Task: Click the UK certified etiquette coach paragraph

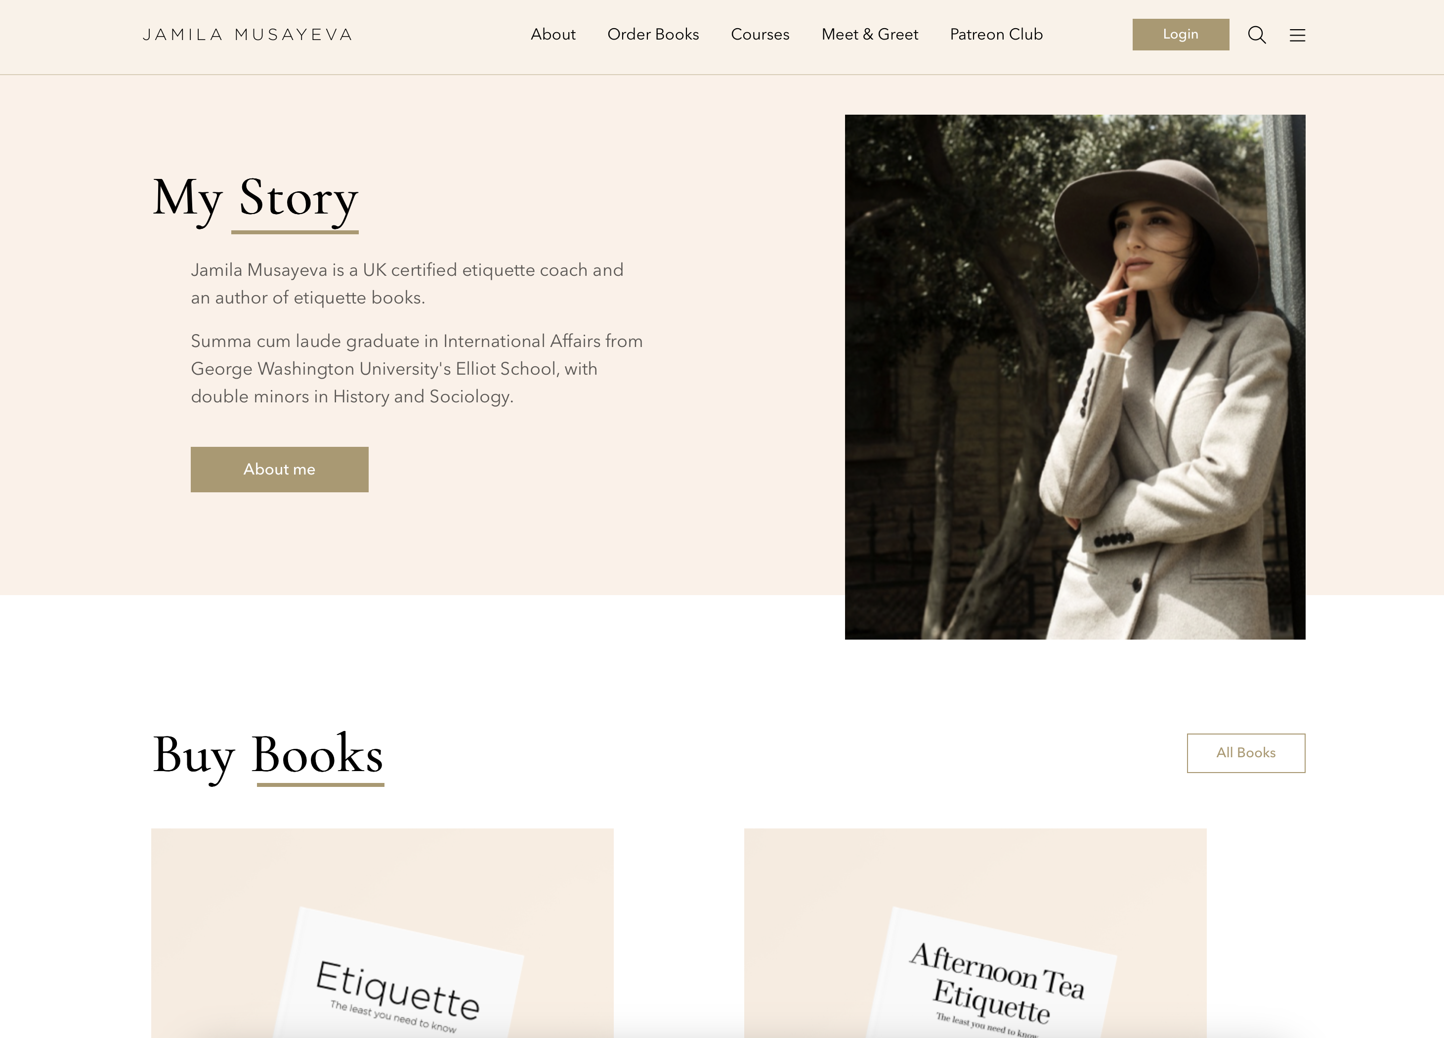Action: pos(407,283)
